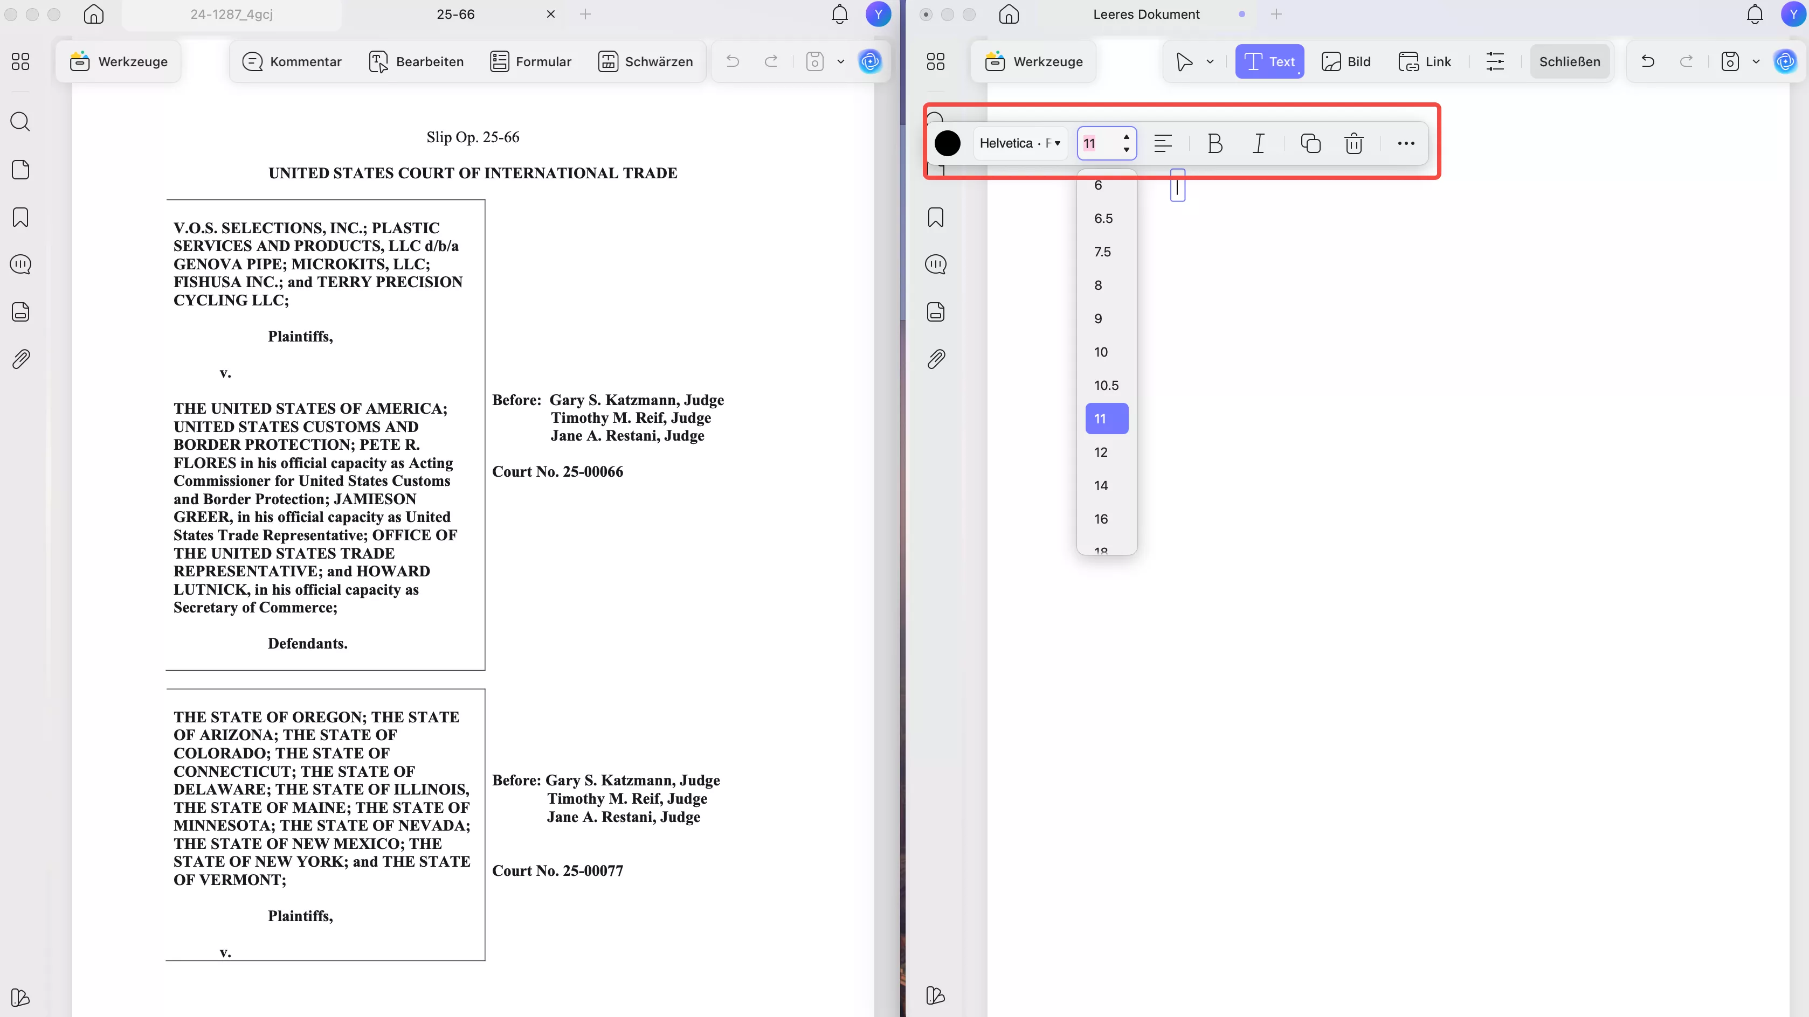Click the black text color swatch
The width and height of the screenshot is (1809, 1017).
(x=947, y=143)
